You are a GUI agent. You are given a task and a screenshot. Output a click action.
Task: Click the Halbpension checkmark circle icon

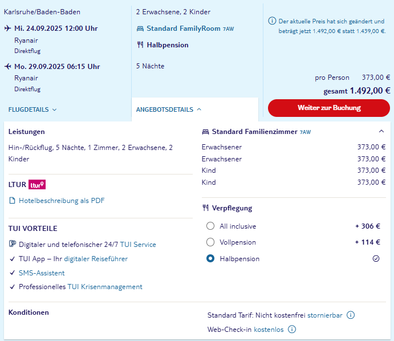pyautogui.click(x=376, y=258)
